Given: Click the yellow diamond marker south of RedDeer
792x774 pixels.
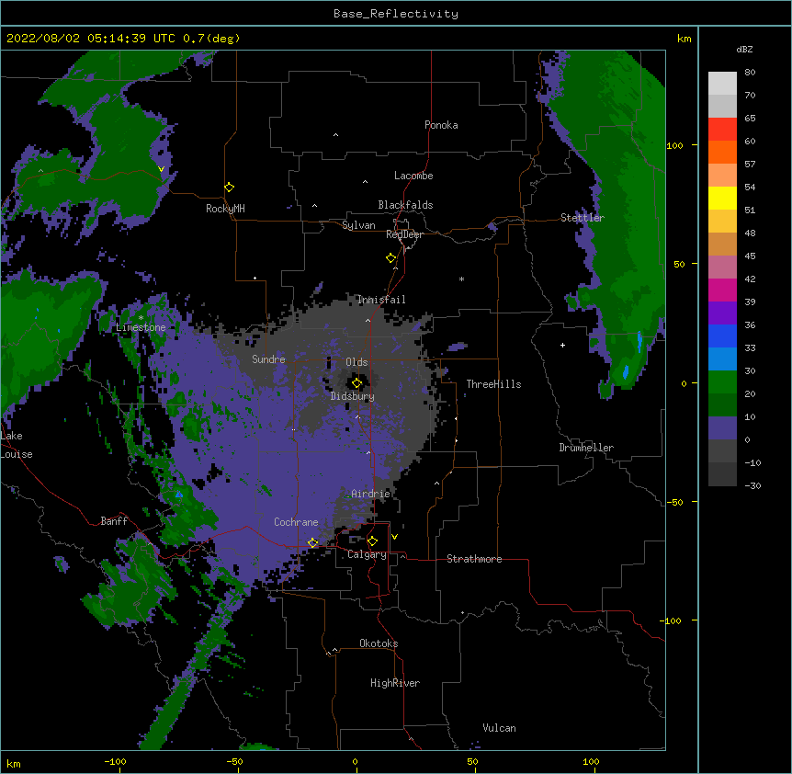Looking at the screenshot, I should click(x=391, y=258).
